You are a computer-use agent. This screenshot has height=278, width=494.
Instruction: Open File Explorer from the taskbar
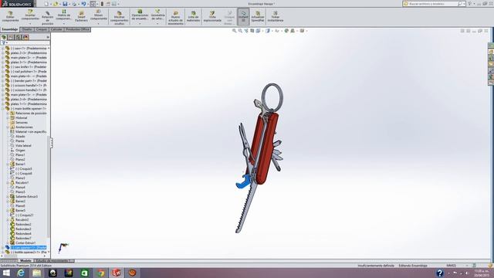pyautogui.click(x=36, y=273)
